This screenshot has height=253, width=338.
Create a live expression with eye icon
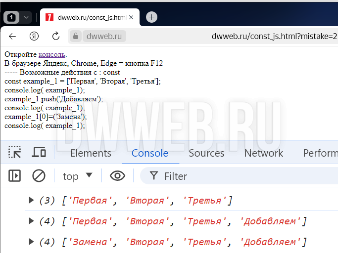pyautogui.click(x=117, y=176)
